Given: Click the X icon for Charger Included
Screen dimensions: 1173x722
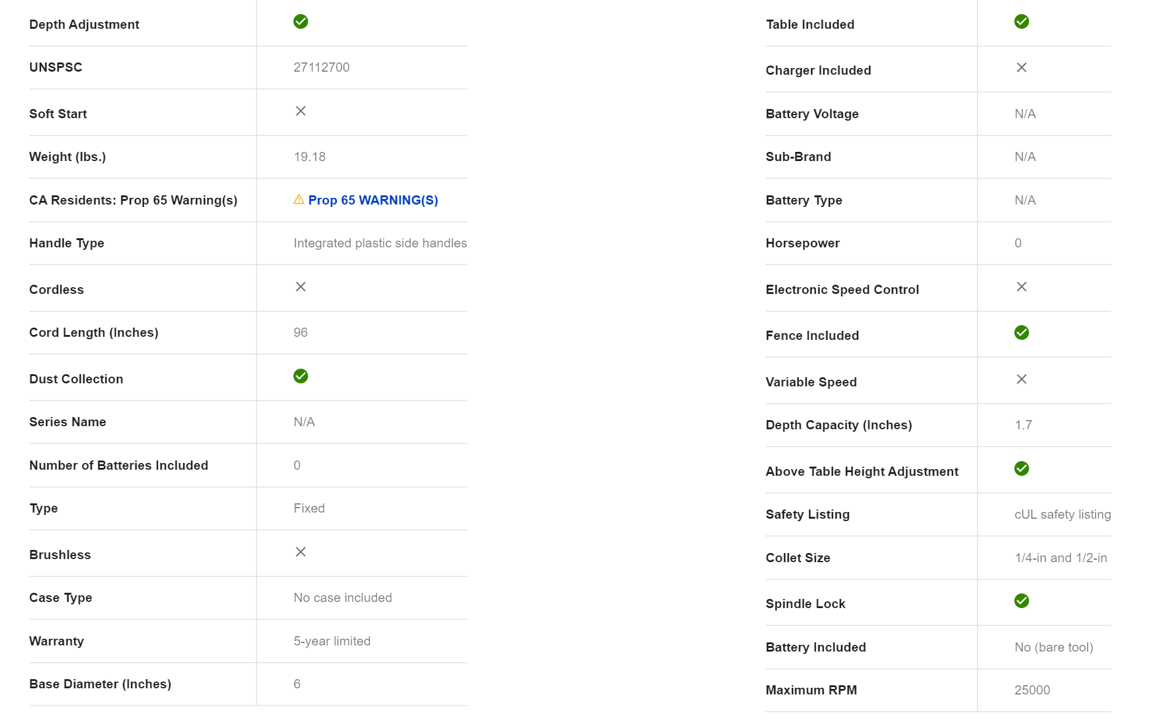Looking at the screenshot, I should point(1021,67).
